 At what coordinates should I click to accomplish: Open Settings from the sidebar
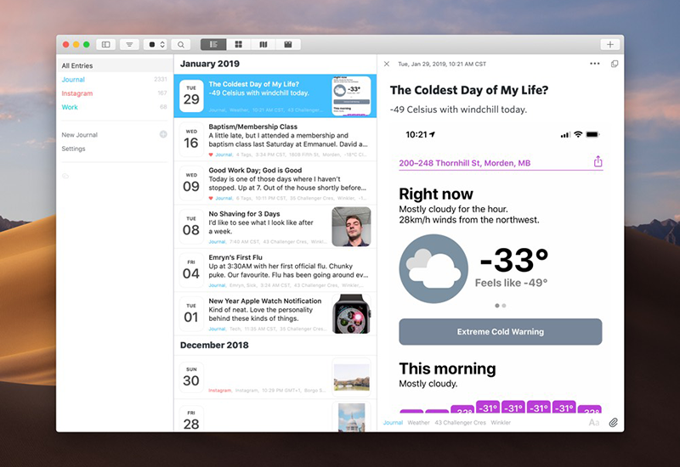[74, 149]
